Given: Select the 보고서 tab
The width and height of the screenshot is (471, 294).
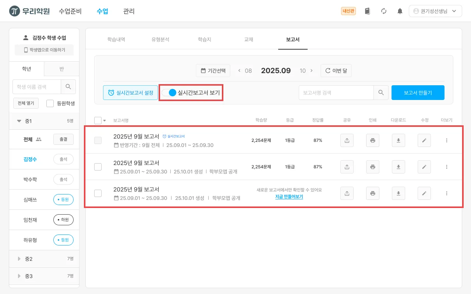Looking at the screenshot, I should (293, 39).
